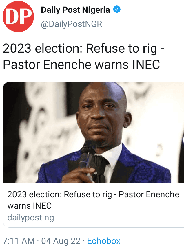Open the Daily Post red DP avatar
This screenshot has width=184, height=252.
pyautogui.click(x=18, y=16)
